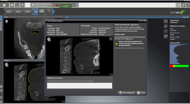Click the third icon in lower-left sidebar group
The width and height of the screenshot is (190, 104).
1,98
